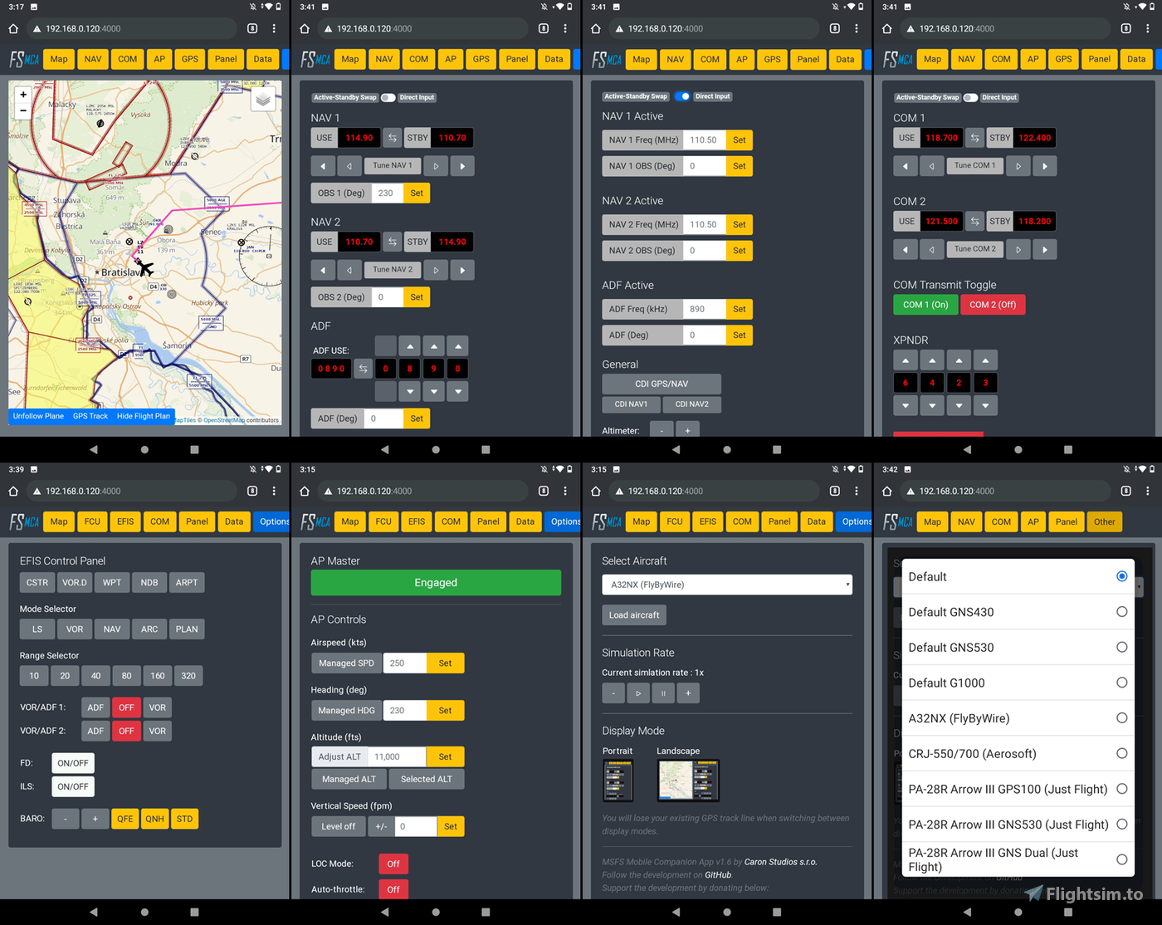Swap COM 1 active and standby frequencies
The image size is (1162, 925).
coord(974,137)
